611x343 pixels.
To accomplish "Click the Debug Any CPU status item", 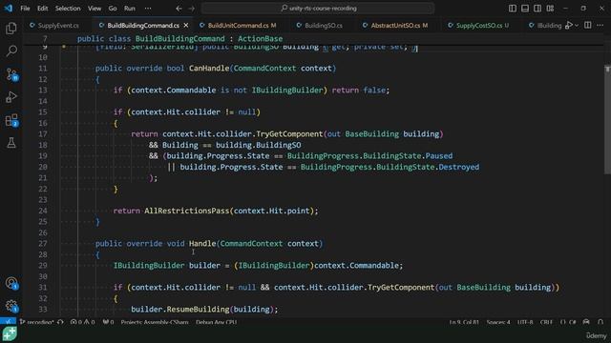I will point(217,322).
